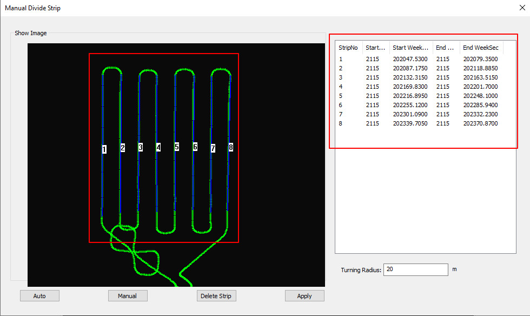Click the End WeekSec column header
This screenshot has height=316, width=530.
(x=481, y=48)
